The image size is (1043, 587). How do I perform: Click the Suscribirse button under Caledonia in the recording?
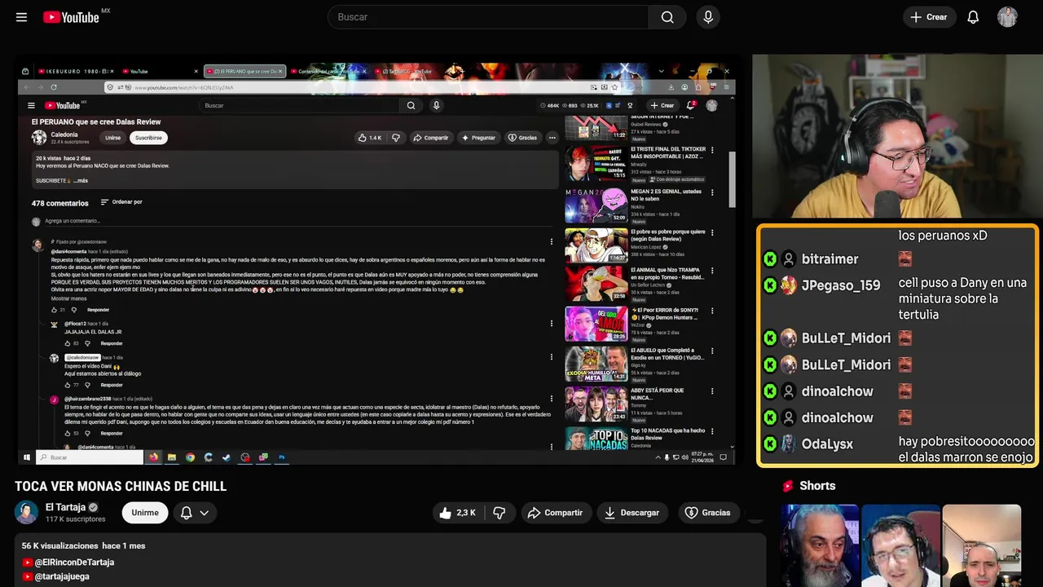[x=148, y=138]
